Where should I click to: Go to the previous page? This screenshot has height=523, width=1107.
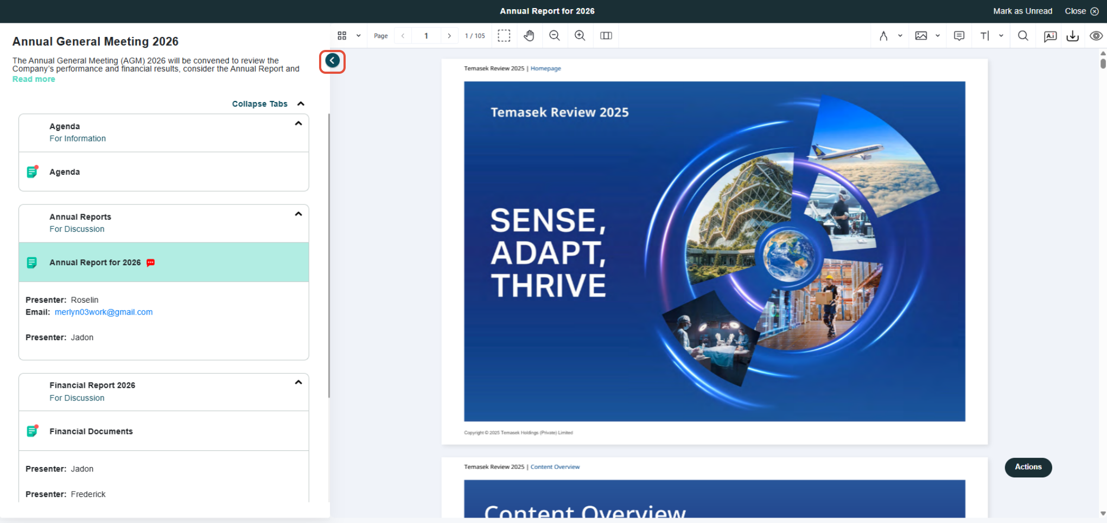403,36
